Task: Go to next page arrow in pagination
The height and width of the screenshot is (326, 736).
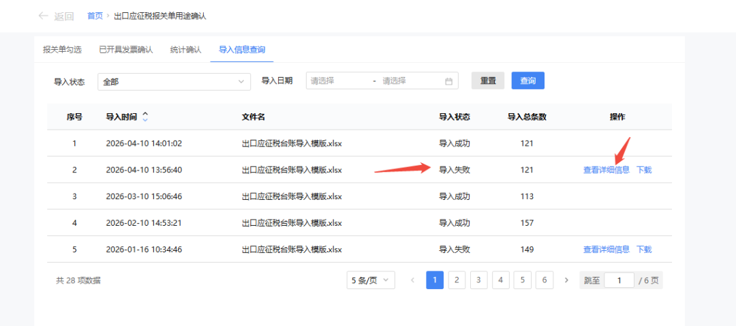Action: pyautogui.click(x=566, y=280)
